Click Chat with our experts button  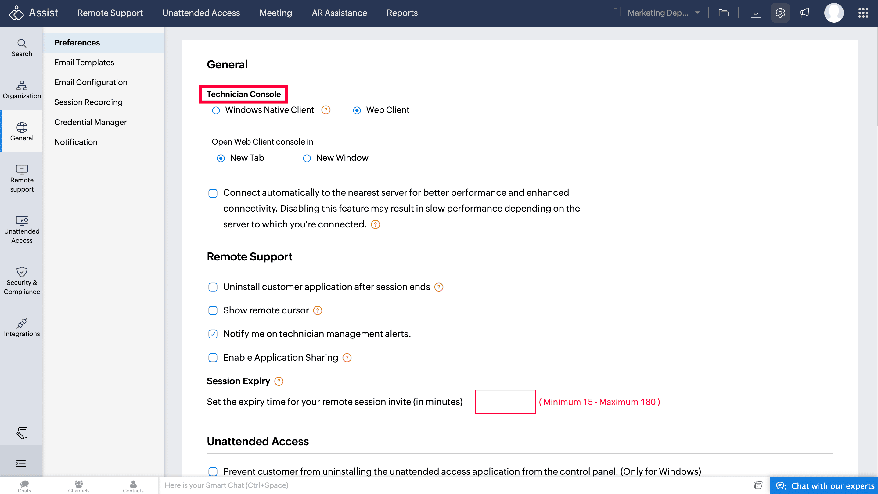[x=825, y=485]
